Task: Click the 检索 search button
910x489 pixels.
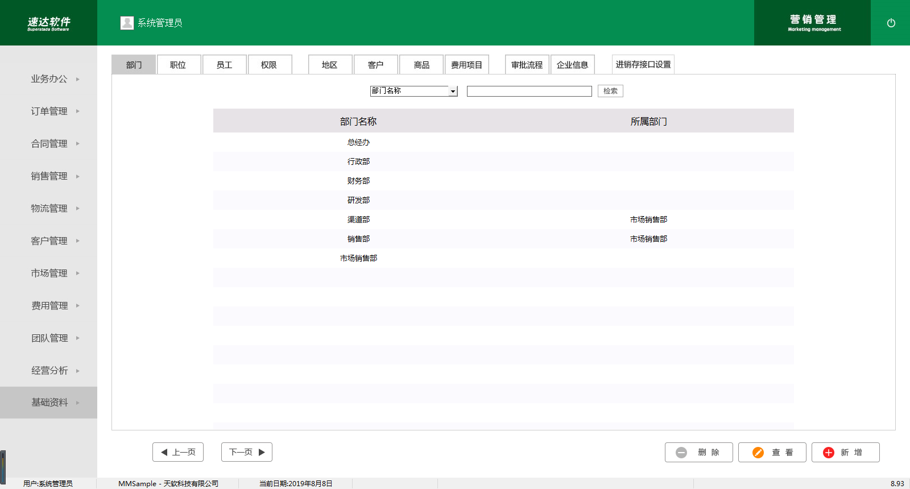Action: point(610,91)
